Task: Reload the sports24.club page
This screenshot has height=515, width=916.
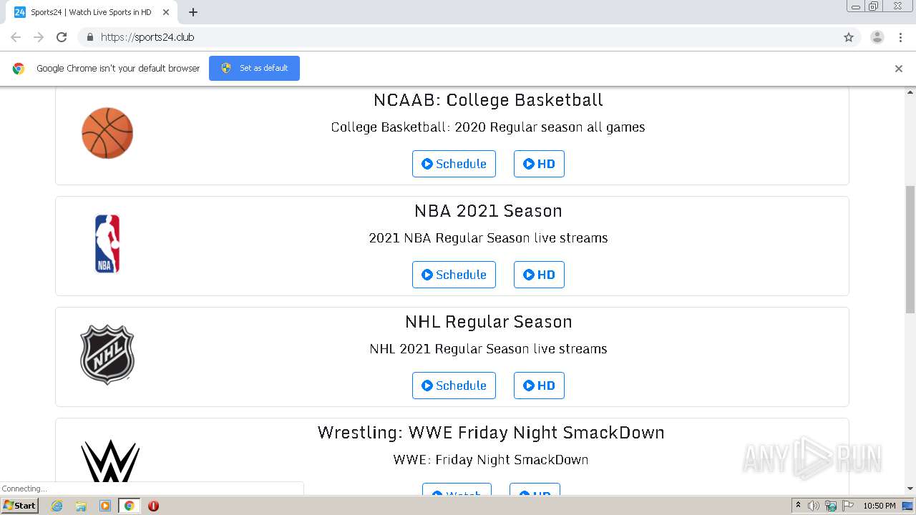Action: point(62,37)
